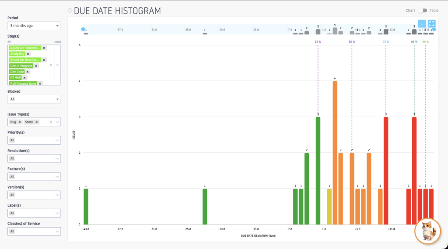Open the Blocked dropdown
The width and height of the screenshot is (448, 249).
[x=34, y=99]
